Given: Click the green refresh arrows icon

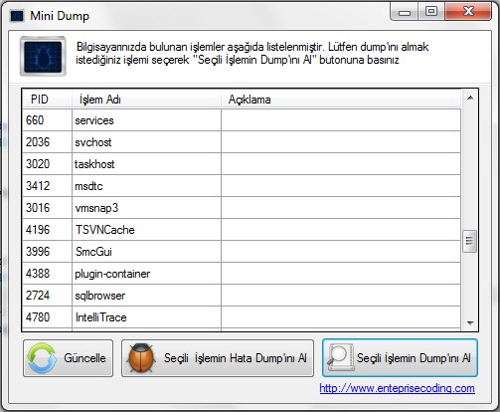Looking at the screenshot, I should click(42, 358).
